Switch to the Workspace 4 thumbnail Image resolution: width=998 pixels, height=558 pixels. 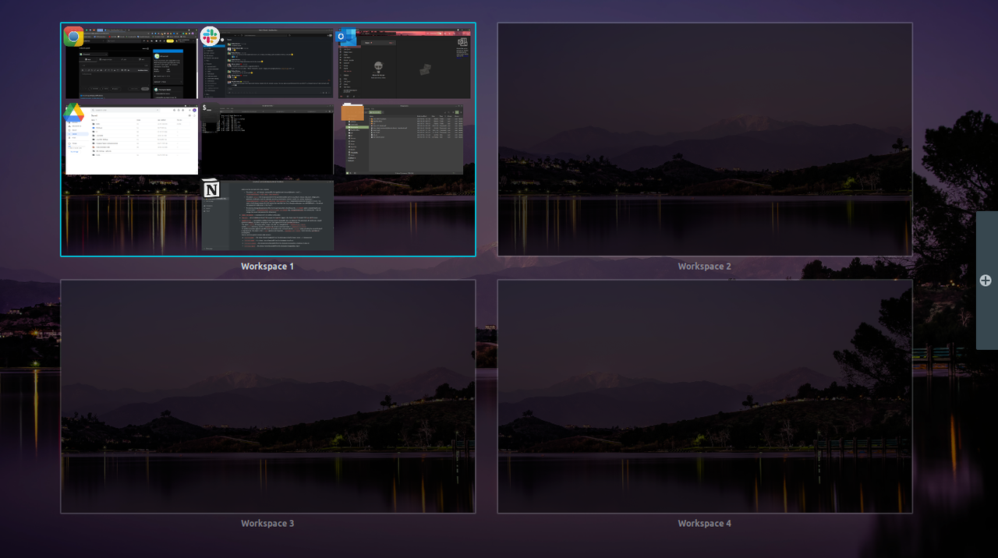(x=705, y=396)
